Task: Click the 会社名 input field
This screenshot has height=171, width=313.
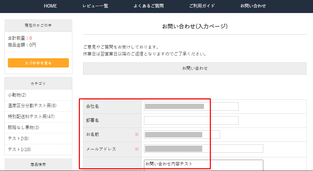Action: pos(191,107)
